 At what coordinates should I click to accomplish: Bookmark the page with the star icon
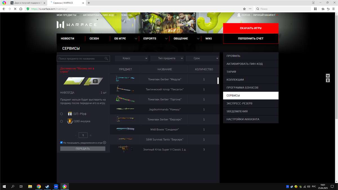[244, 9]
